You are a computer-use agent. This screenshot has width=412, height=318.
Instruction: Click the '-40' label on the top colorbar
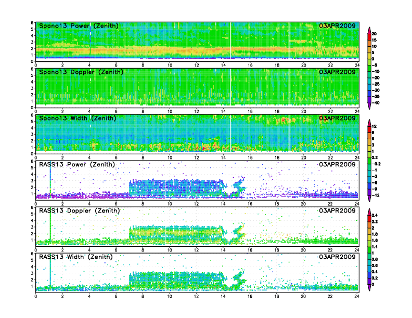tap(376, 103)
